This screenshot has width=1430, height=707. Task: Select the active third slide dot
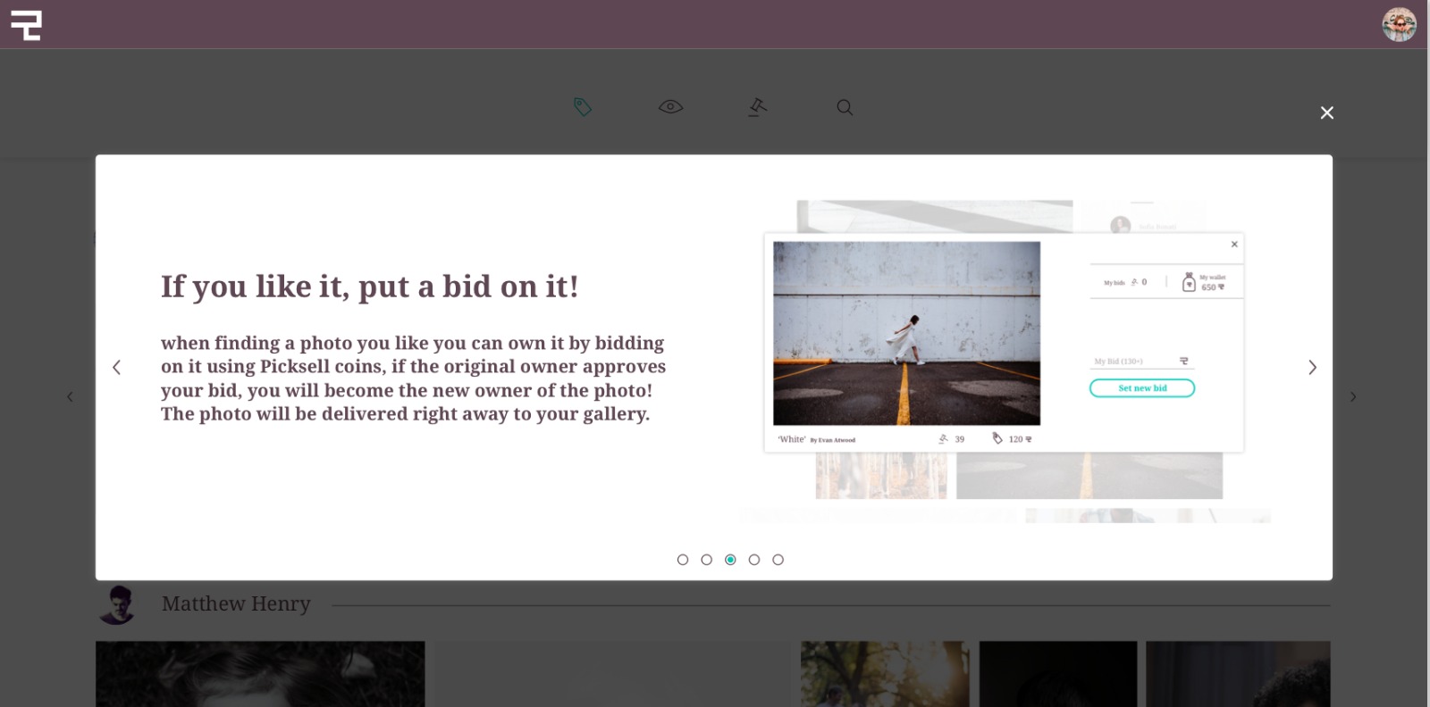coord(730,560)
